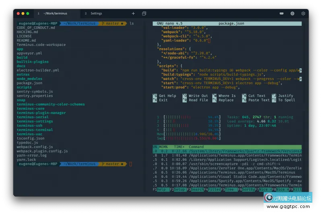This screenshot has height=214, width=322.
Task: Click Help in the htop function bar
Action: click(x=161, y=189)
